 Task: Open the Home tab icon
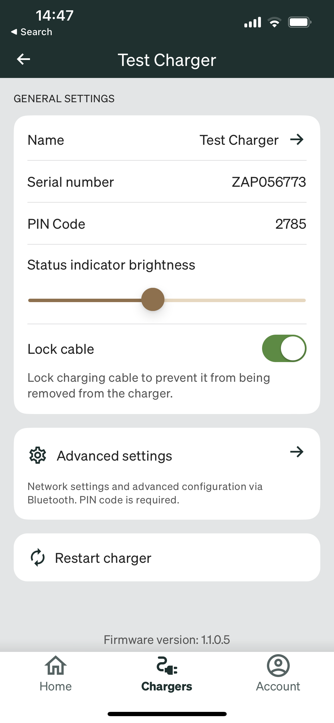[x=56, y=665]
